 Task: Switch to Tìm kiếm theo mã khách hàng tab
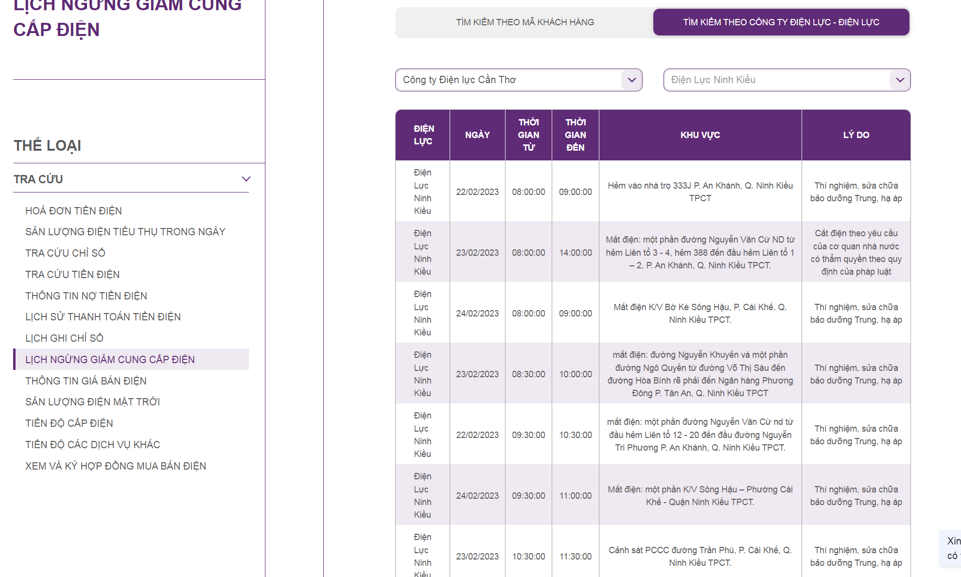pos(525,22)
